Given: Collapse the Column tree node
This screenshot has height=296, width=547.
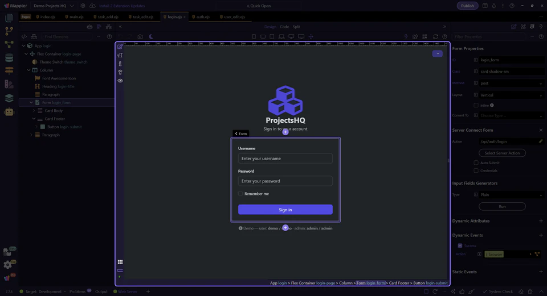Looking at the screenshot, I should tap(28, 70).
